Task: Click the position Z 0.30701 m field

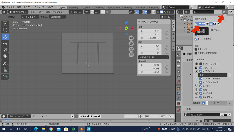Action: click(150, 38)
